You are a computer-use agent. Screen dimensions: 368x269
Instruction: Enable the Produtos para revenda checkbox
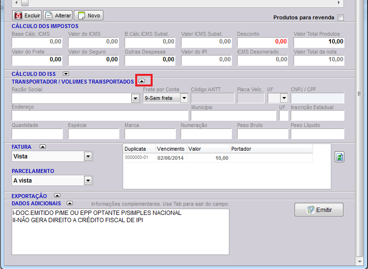coord(341,18)
